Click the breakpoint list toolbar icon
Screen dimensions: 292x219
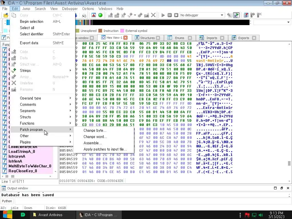(246, 15)
